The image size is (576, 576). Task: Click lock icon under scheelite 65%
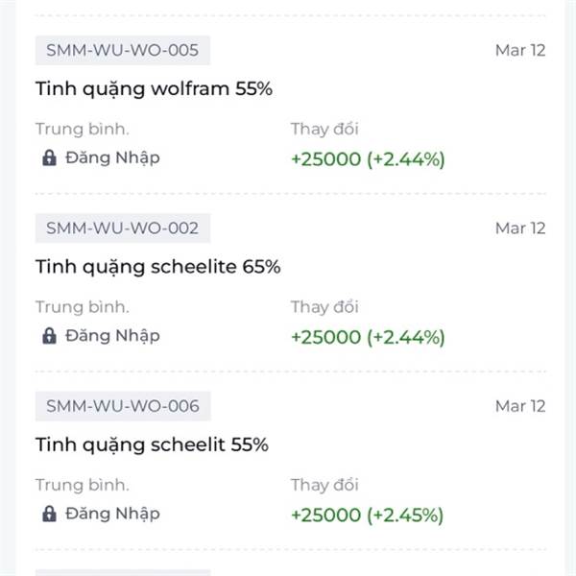(50, 336)
